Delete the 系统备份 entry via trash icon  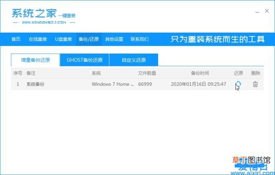(255, 84)
